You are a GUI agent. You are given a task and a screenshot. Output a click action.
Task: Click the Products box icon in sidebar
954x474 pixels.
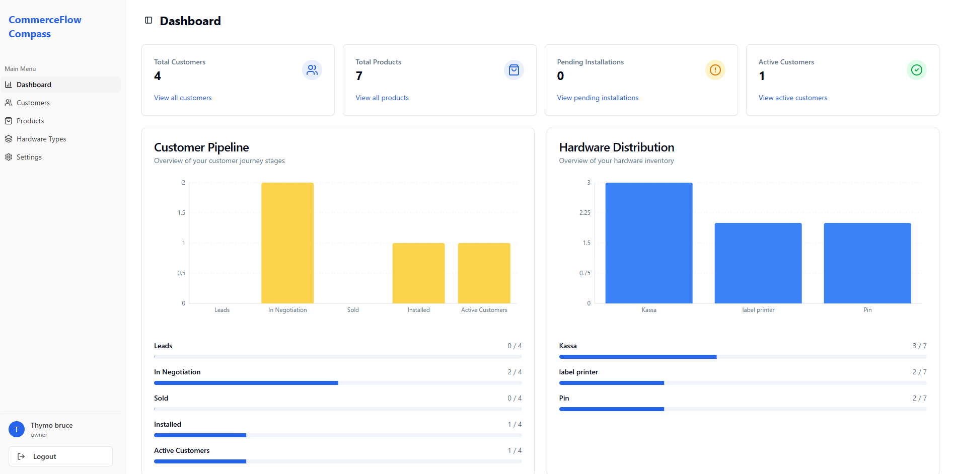tap(9, 121)
